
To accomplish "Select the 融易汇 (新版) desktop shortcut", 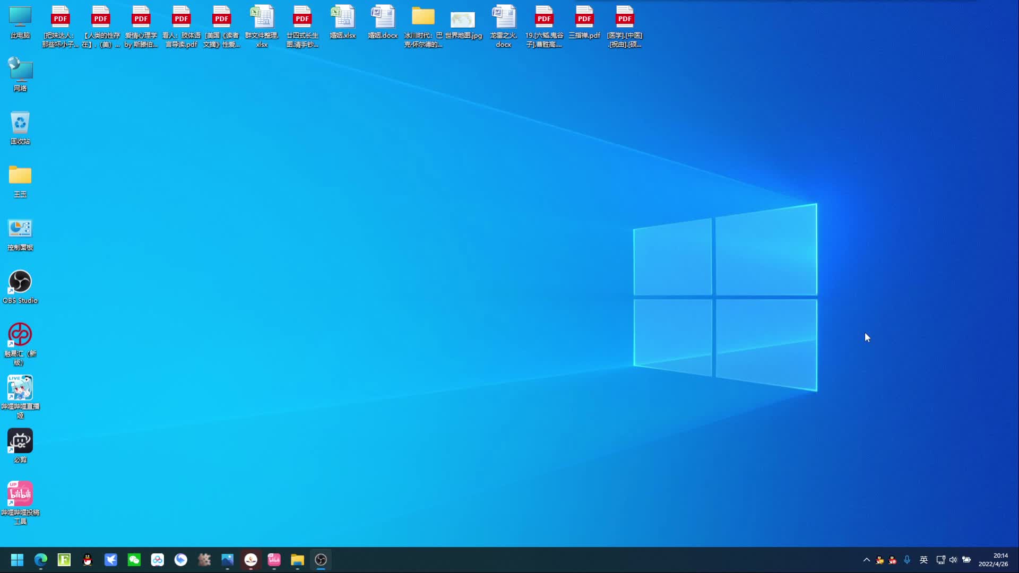I will 20,344.
